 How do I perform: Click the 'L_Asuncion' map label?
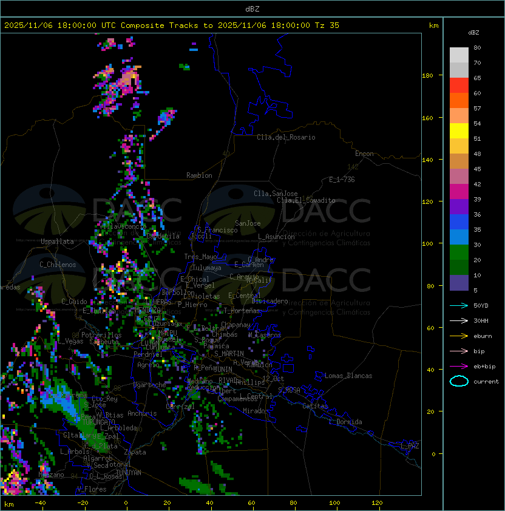tap(276, 237)
